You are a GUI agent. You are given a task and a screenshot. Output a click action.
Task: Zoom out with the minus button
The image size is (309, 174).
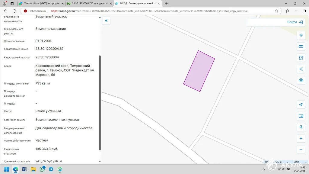pyautogui.click(x=301, y=150)
